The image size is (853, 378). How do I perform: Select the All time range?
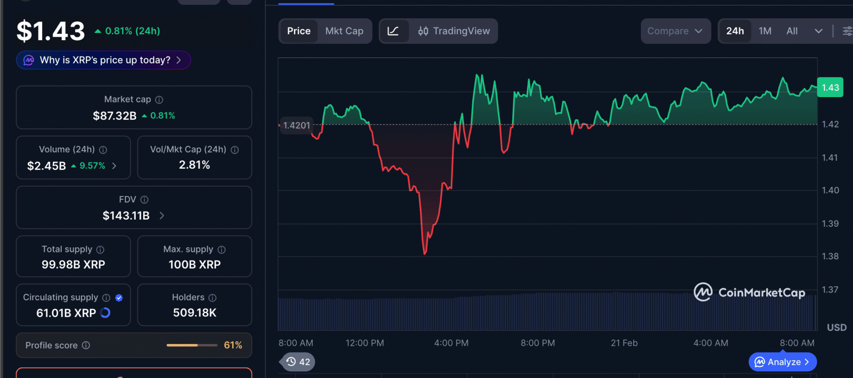(x=792, y=31)
